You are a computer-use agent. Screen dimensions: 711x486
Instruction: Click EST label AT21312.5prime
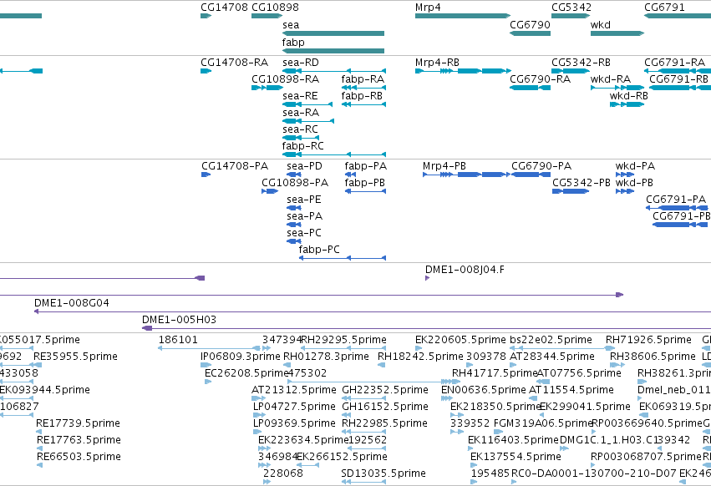(x=294, y=390)
